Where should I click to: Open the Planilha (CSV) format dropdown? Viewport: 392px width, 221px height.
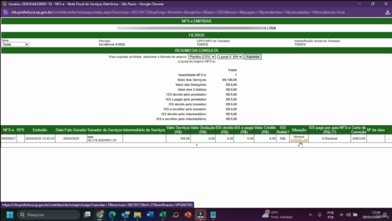(202, 57)
